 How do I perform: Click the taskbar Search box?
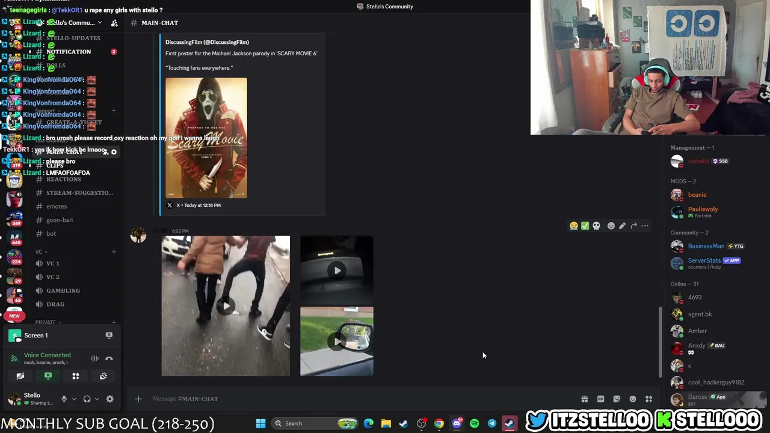[x=316, y=423]
